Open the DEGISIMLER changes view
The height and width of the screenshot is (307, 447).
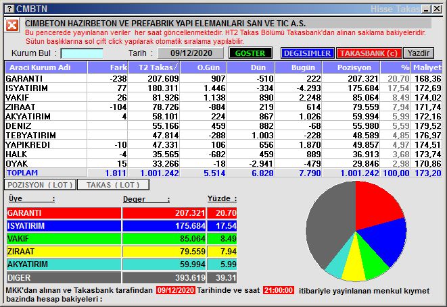(x=307, y=53)
